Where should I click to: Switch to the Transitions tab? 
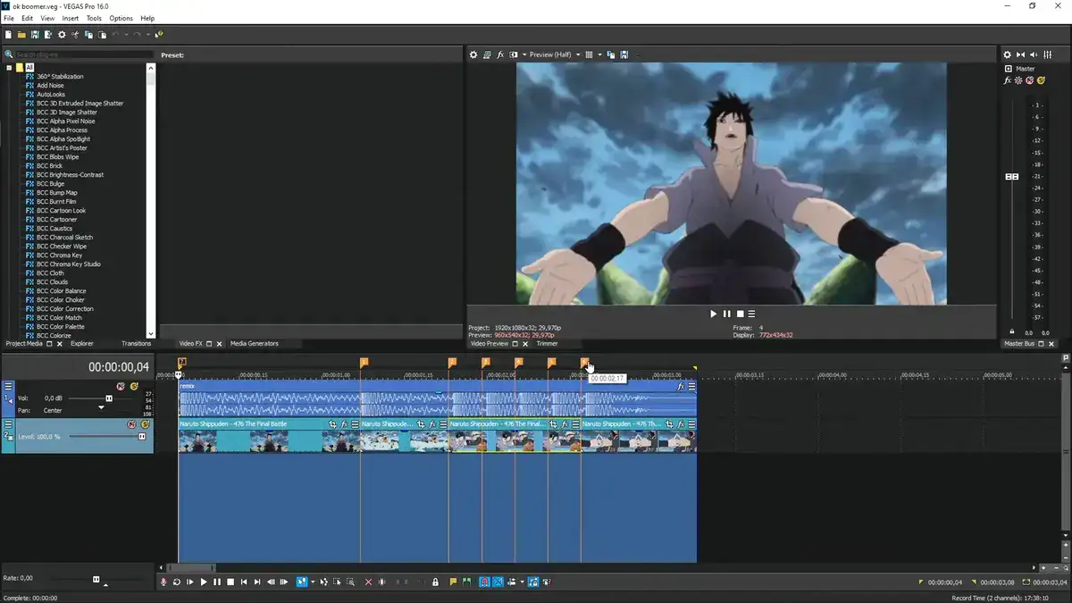click(137, 343)
